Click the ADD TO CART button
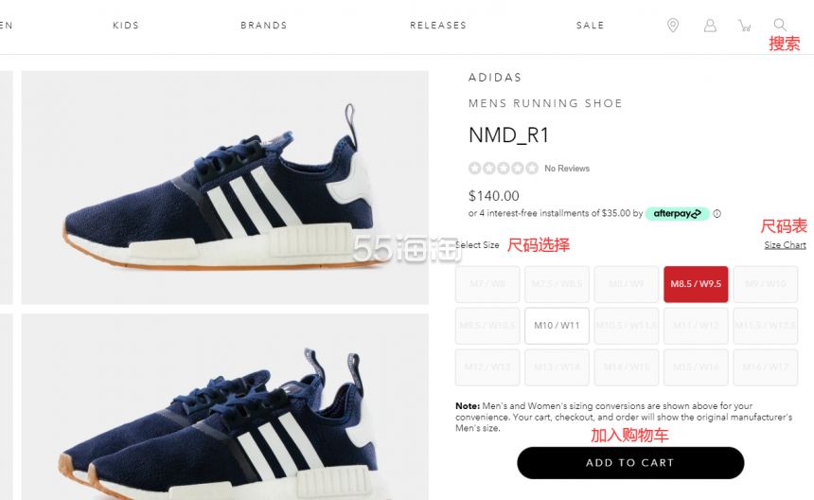The width and height of the screenshot is (814, 500). 630,463
